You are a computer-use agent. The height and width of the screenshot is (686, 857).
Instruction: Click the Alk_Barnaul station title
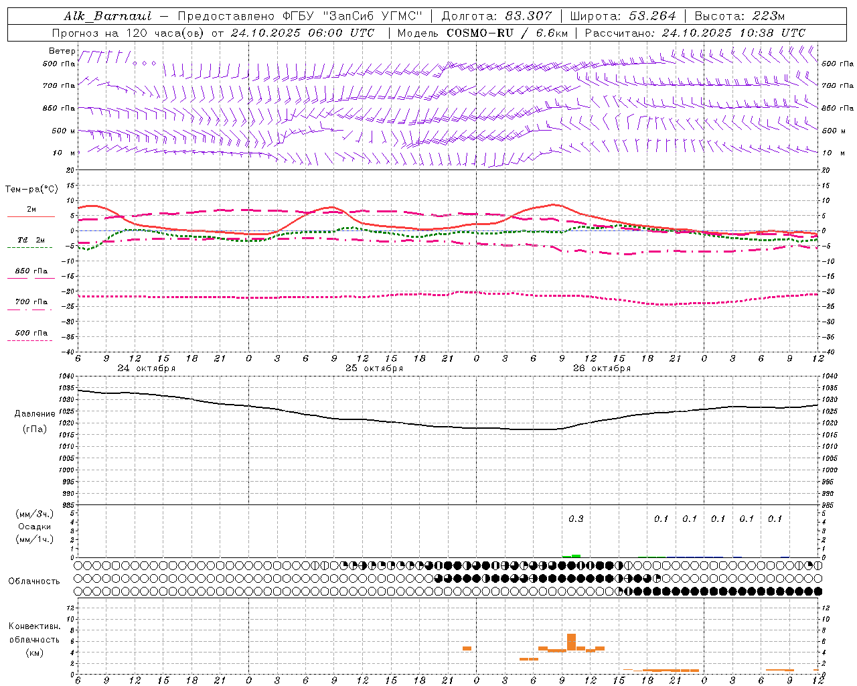[x=108, y=16]
